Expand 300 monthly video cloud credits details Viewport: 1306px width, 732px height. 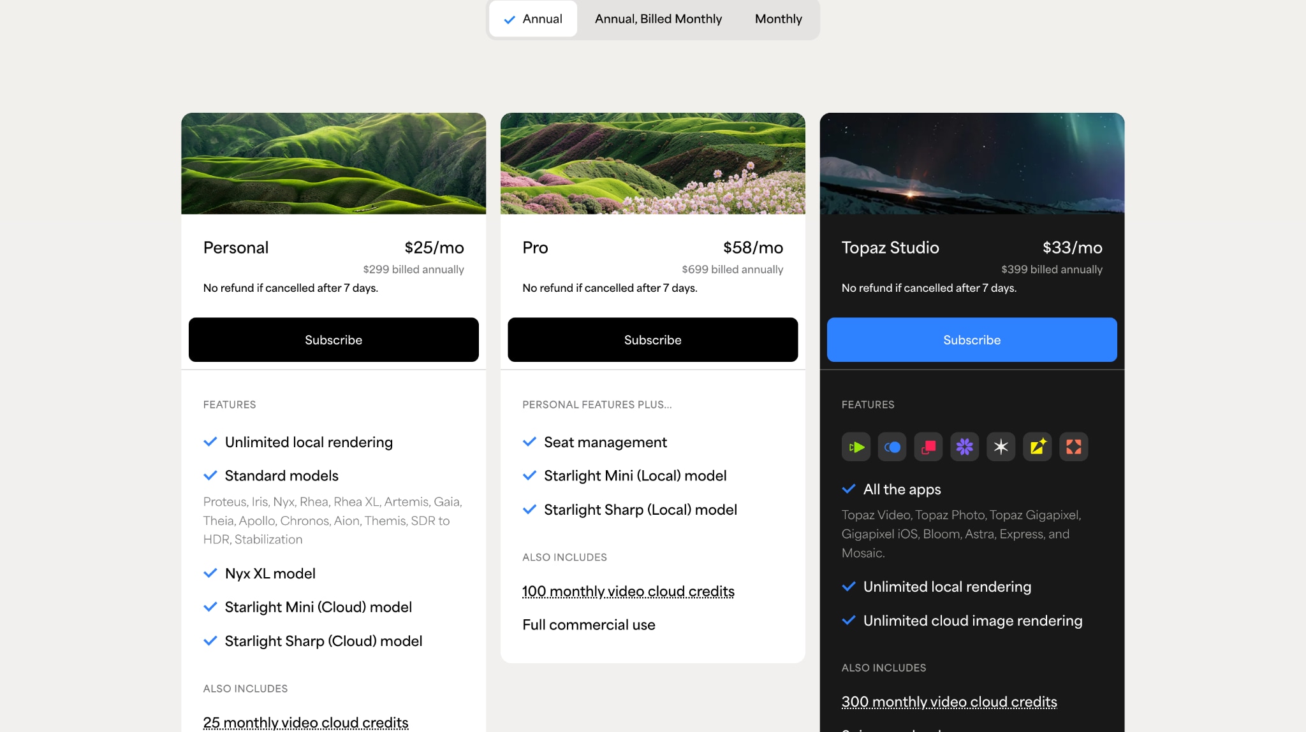click(x=948, y=701)
